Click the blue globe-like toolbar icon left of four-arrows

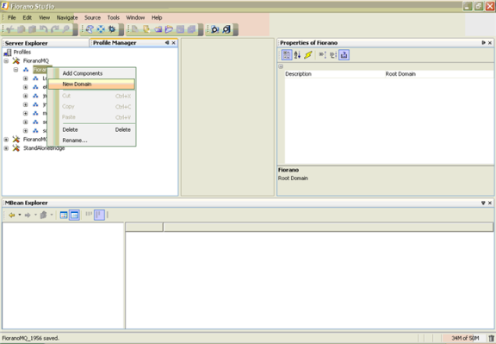click(90, 29)
